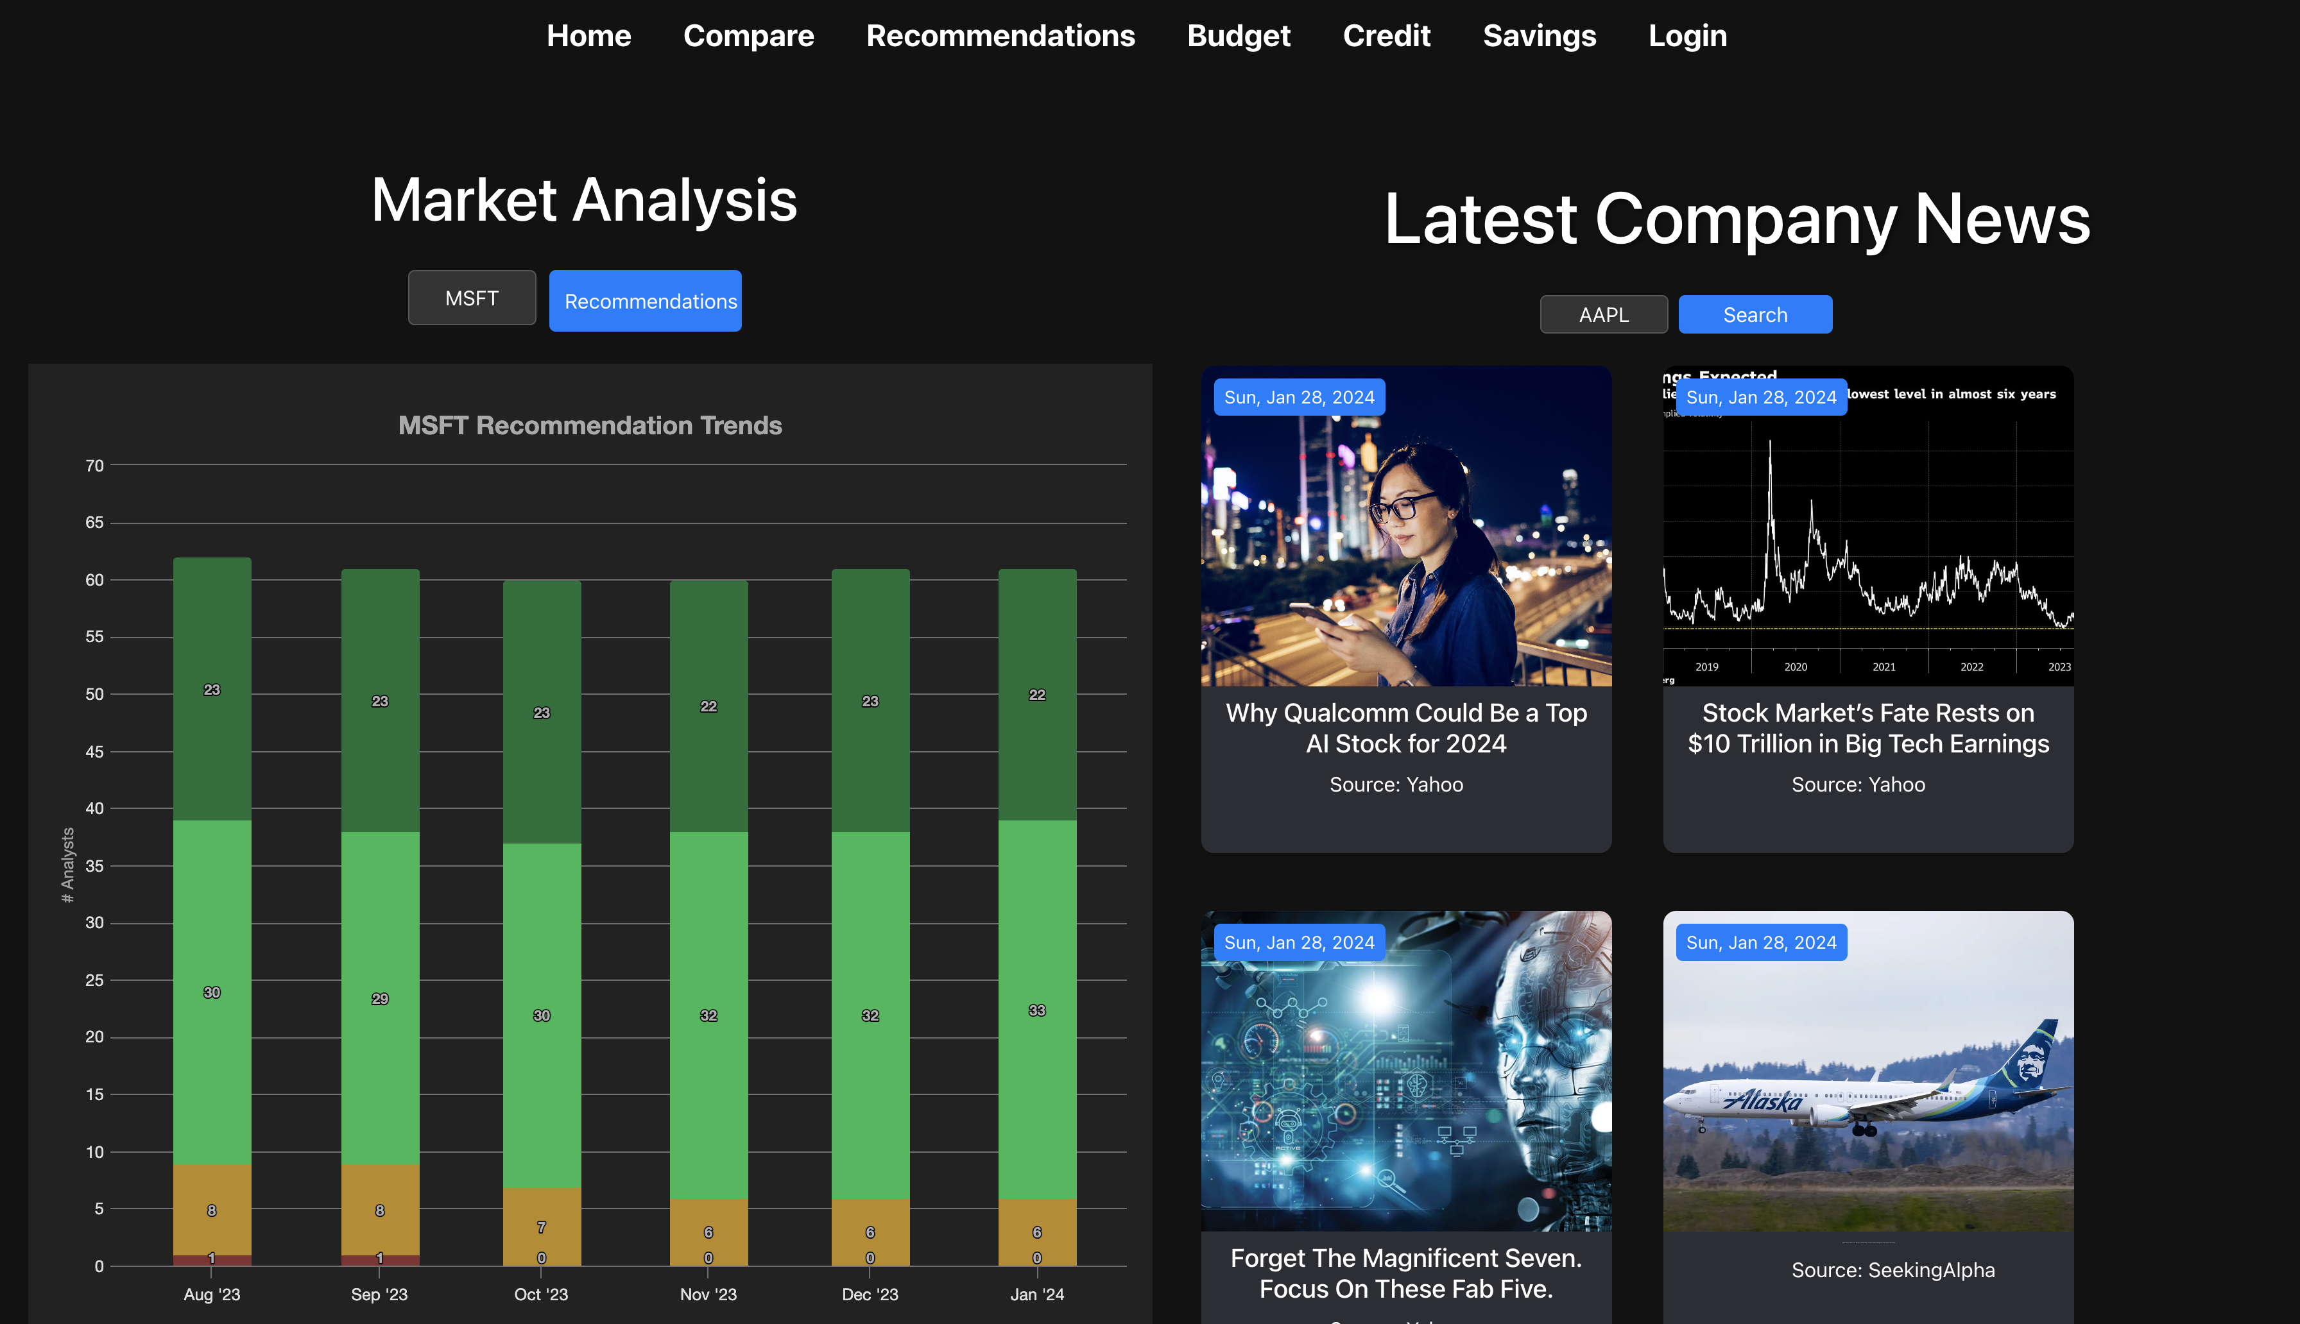Open the Credit page
The width and height of the screenshot is (2300, 1324).
1386,35
